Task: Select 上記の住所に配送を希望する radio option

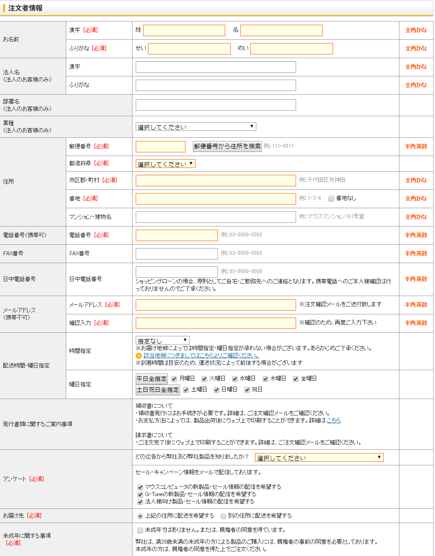Action: [x=140, y=516]
